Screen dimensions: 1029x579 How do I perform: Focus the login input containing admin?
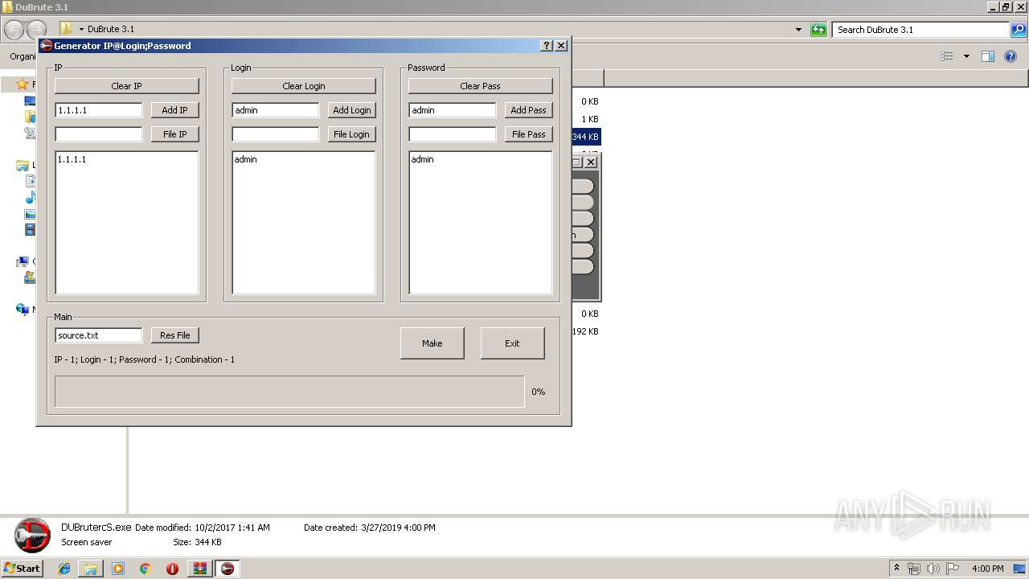click(276, 110)
